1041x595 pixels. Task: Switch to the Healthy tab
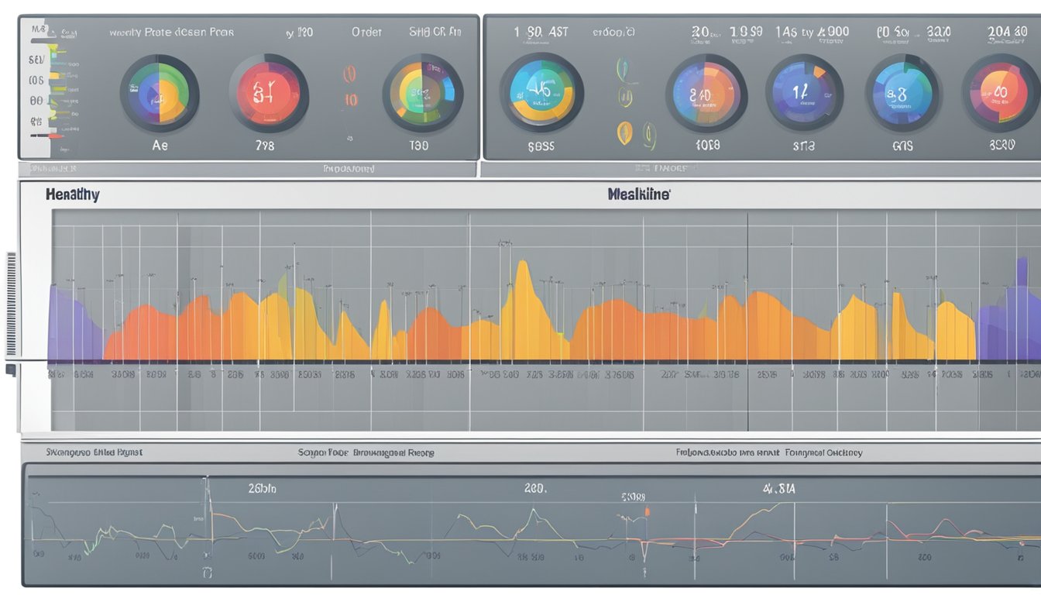tap(72, 194)
